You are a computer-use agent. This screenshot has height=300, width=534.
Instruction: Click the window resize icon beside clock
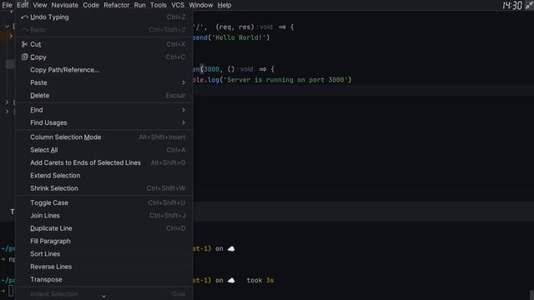click(x=529, y=5)
